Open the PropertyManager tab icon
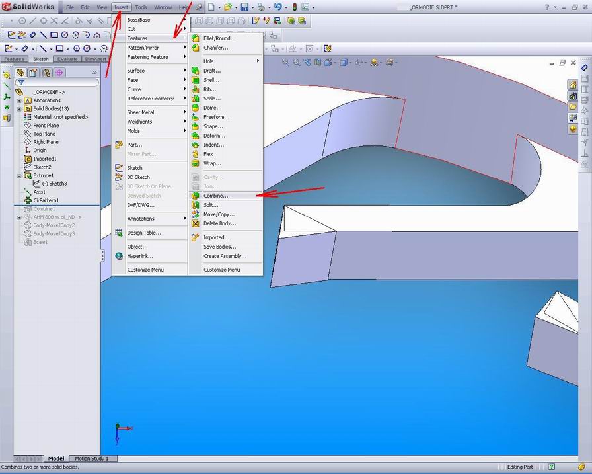This screenshot has width=592, height=474. [33, 73]
